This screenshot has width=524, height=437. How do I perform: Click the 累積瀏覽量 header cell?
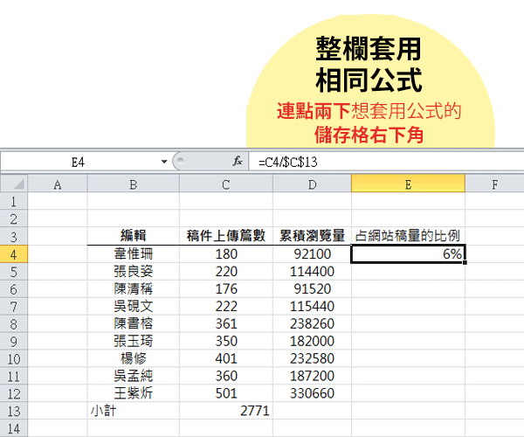(312, 236)
